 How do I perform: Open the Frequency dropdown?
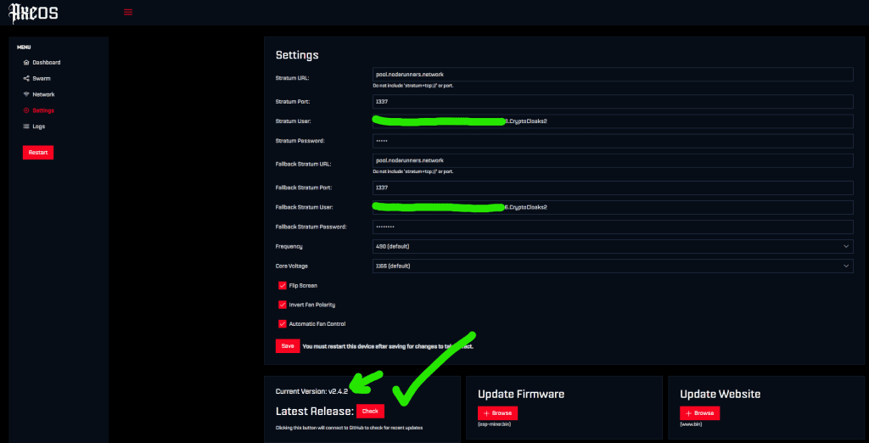point(613,246)
